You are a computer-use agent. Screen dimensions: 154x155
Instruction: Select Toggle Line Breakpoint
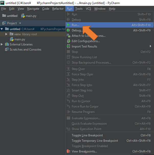point(109,135)
